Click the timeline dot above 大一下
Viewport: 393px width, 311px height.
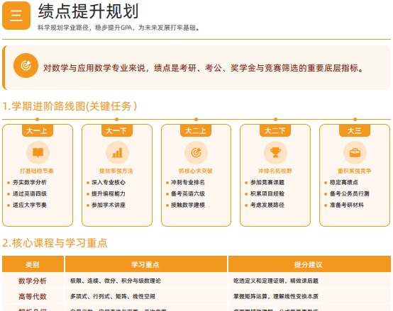[116, 119]
